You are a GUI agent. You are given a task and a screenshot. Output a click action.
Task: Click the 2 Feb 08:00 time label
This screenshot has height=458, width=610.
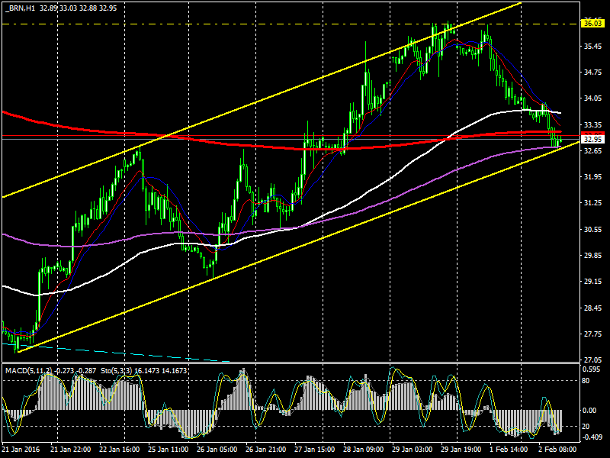(x=557, y=449)
